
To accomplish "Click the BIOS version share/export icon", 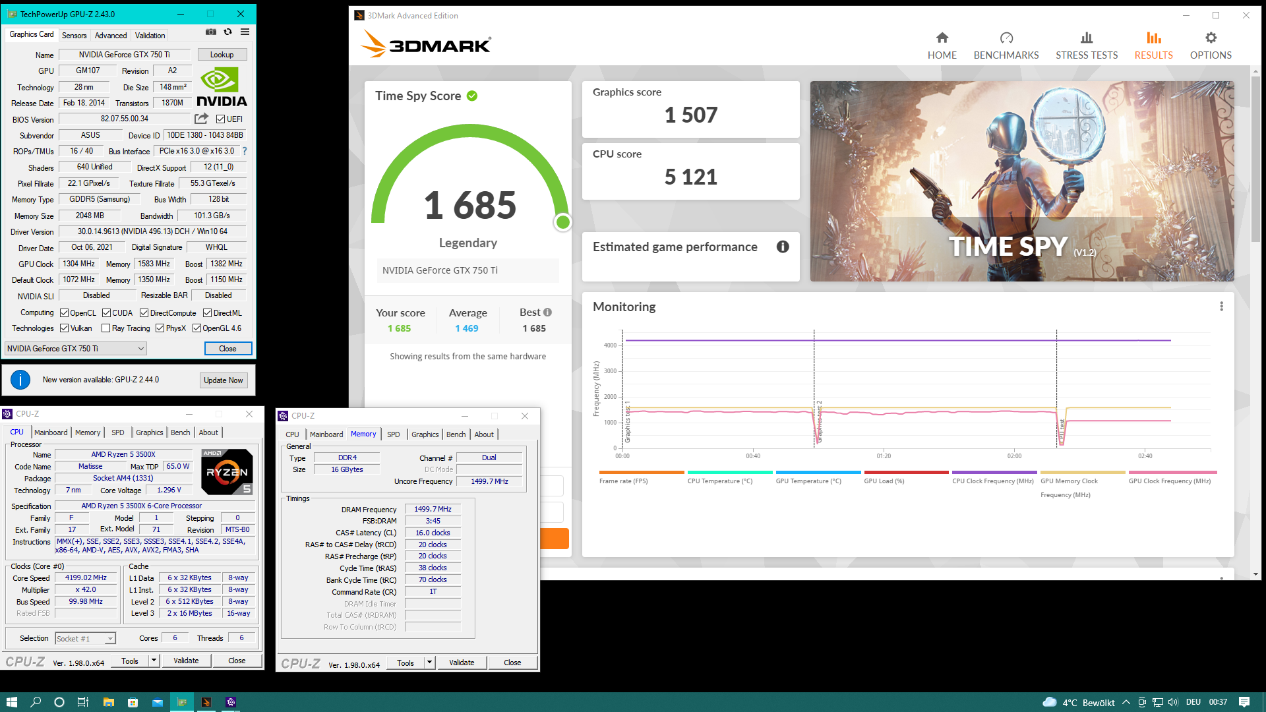I will click(202, 119).
